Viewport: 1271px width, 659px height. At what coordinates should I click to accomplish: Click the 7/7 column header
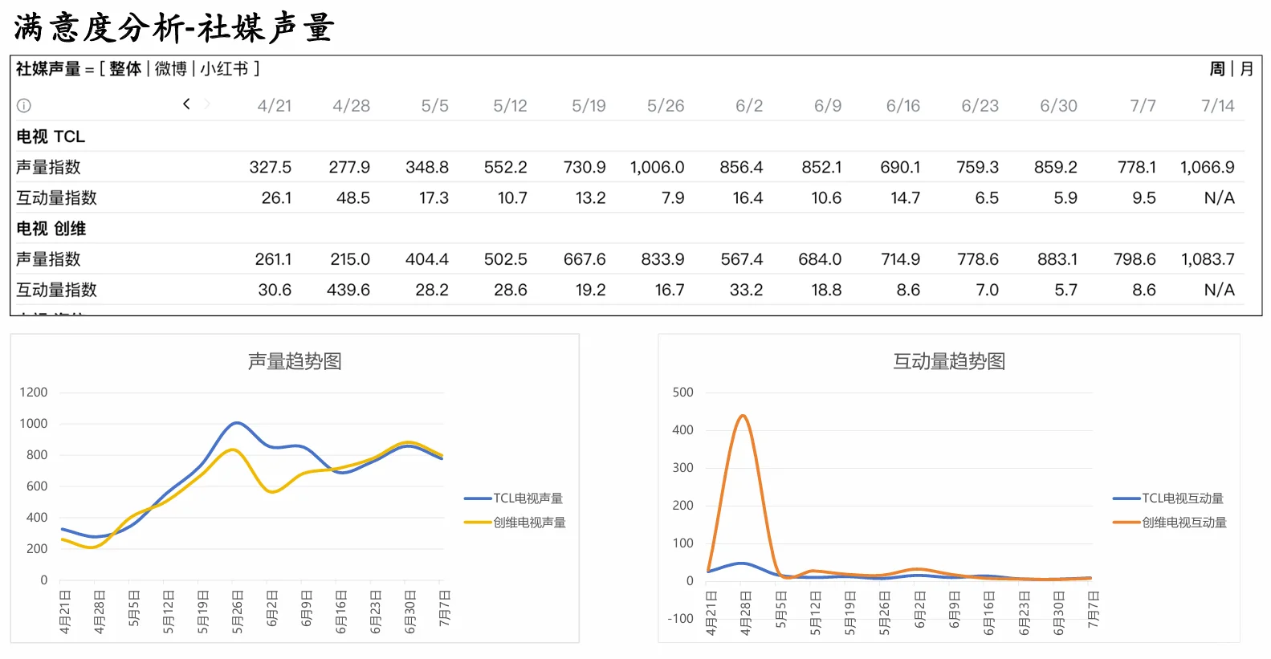[x=1143, y=106]
